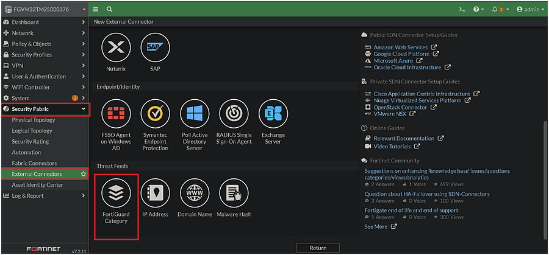Select Malware Hash threat feed
Screen dimensions: 549x255
234,193
